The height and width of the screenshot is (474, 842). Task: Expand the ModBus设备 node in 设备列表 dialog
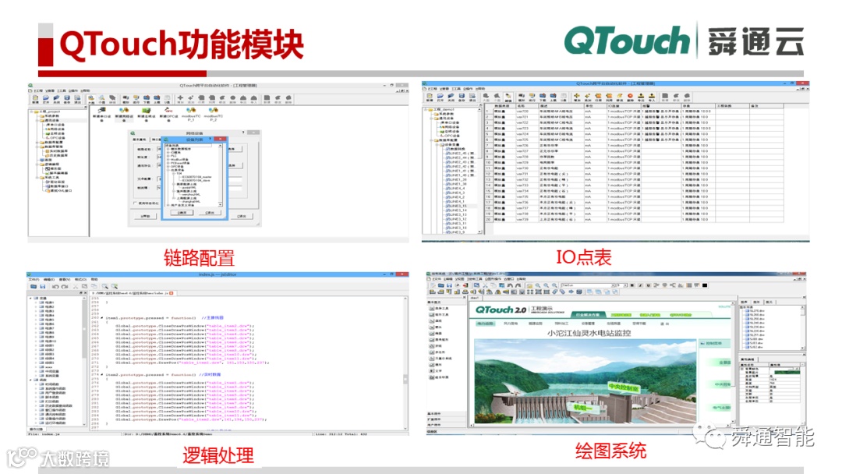coord(168,160)
